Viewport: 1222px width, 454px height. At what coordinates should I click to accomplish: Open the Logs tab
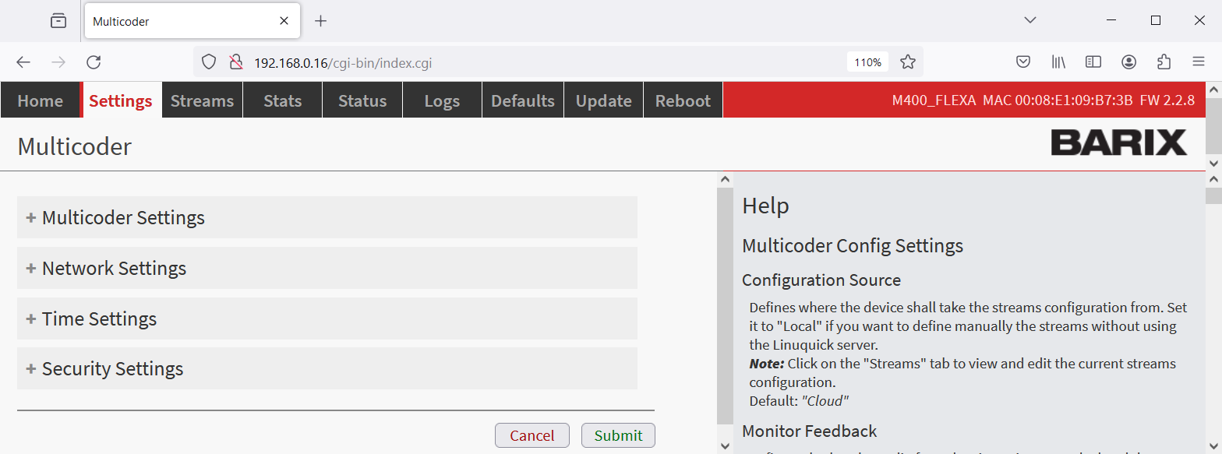pyautogui.click(x=442, y=101)
